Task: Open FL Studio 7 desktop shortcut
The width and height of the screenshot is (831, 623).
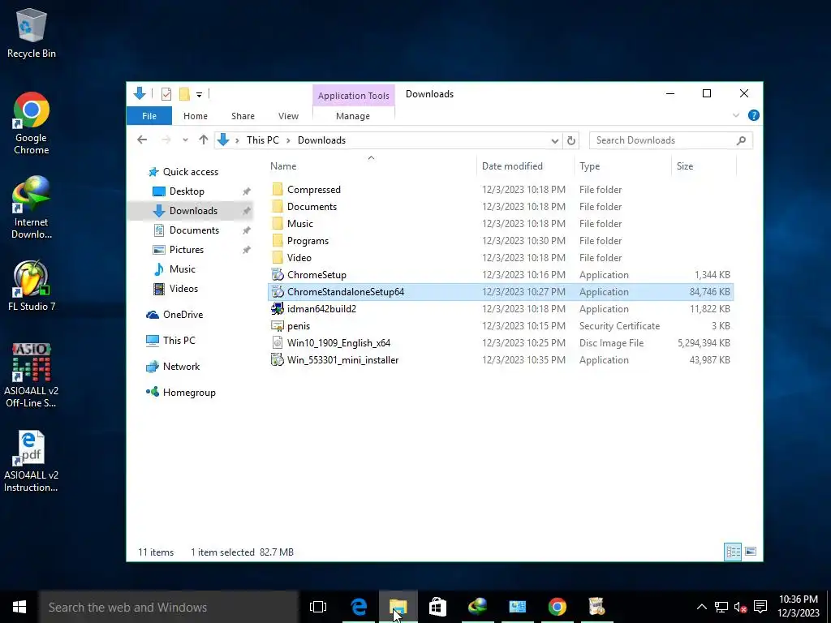Action: tap(32, 286)
